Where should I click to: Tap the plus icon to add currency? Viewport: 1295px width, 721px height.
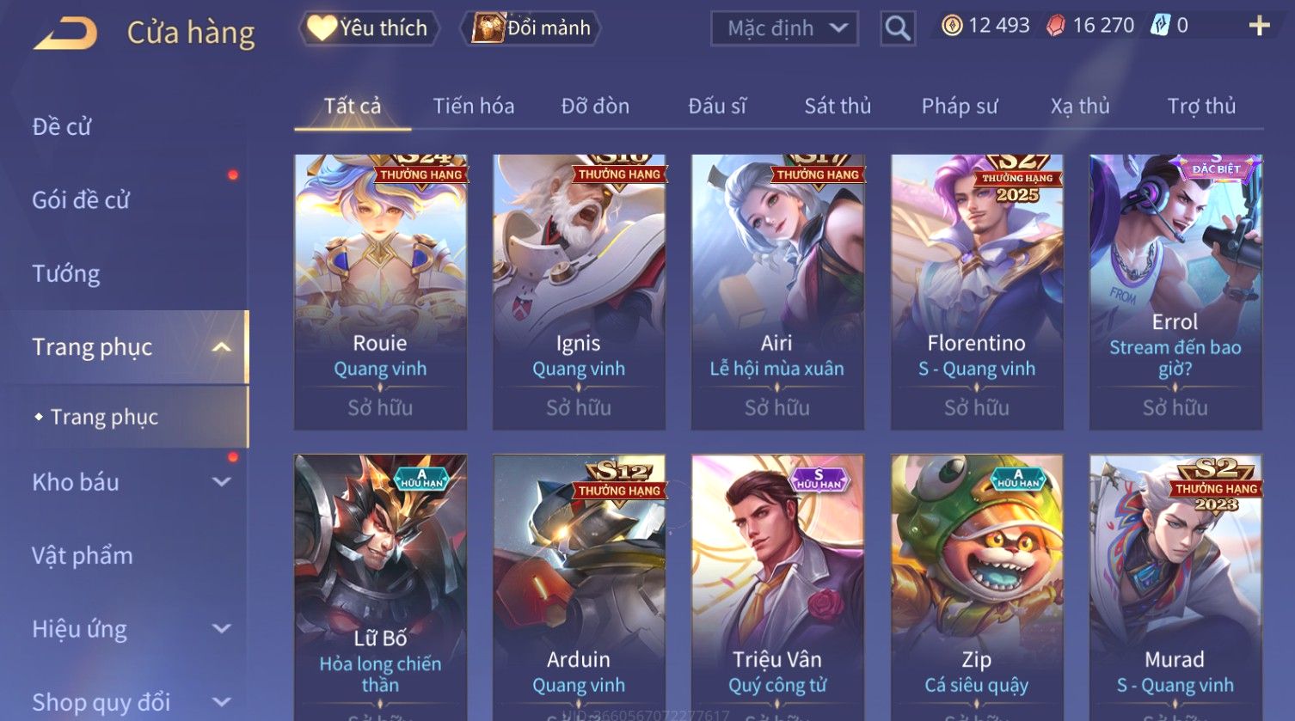[x=1259, y=26]
